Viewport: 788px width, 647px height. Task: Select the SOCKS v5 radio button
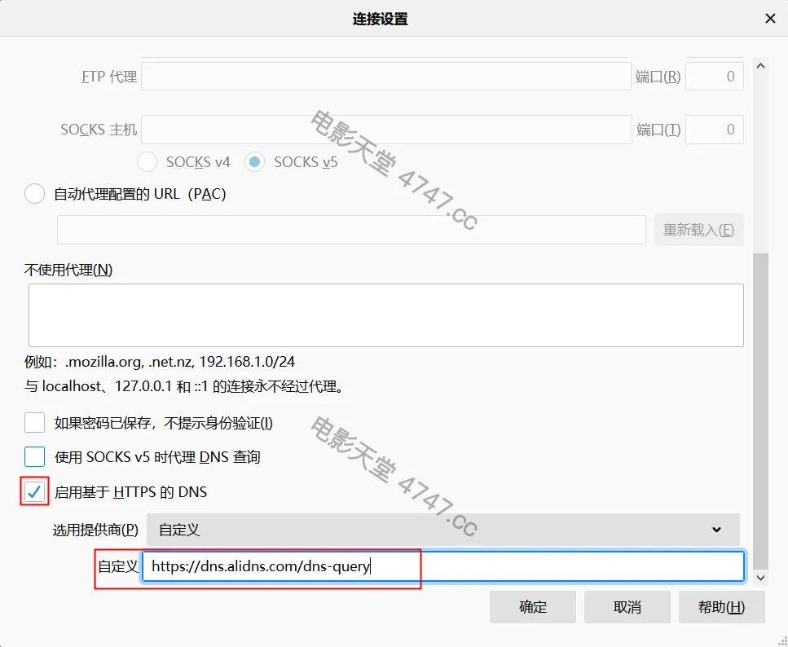click(x=255, y=162)
